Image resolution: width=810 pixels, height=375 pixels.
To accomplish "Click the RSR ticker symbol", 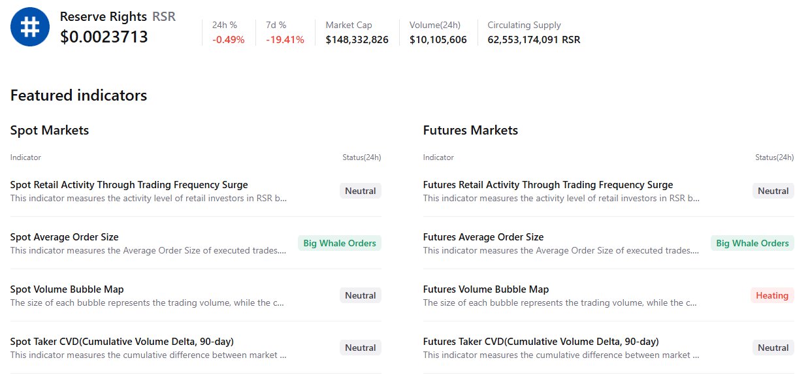I will [164, 16].
